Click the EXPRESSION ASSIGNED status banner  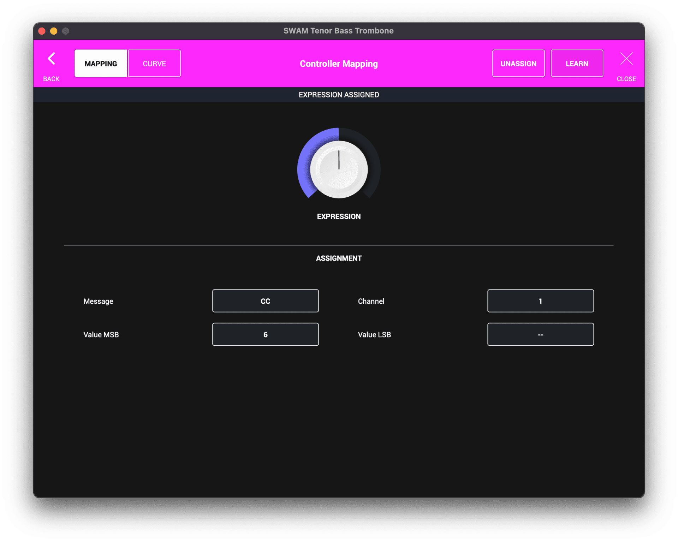339,95
